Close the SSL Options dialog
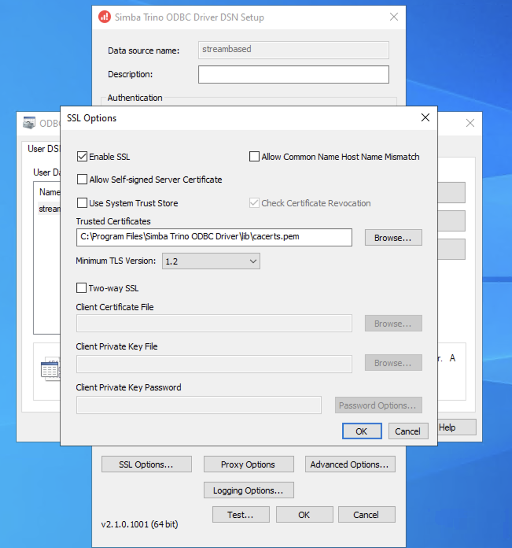This screenshot has width=512, height=548. click(425, 118)
